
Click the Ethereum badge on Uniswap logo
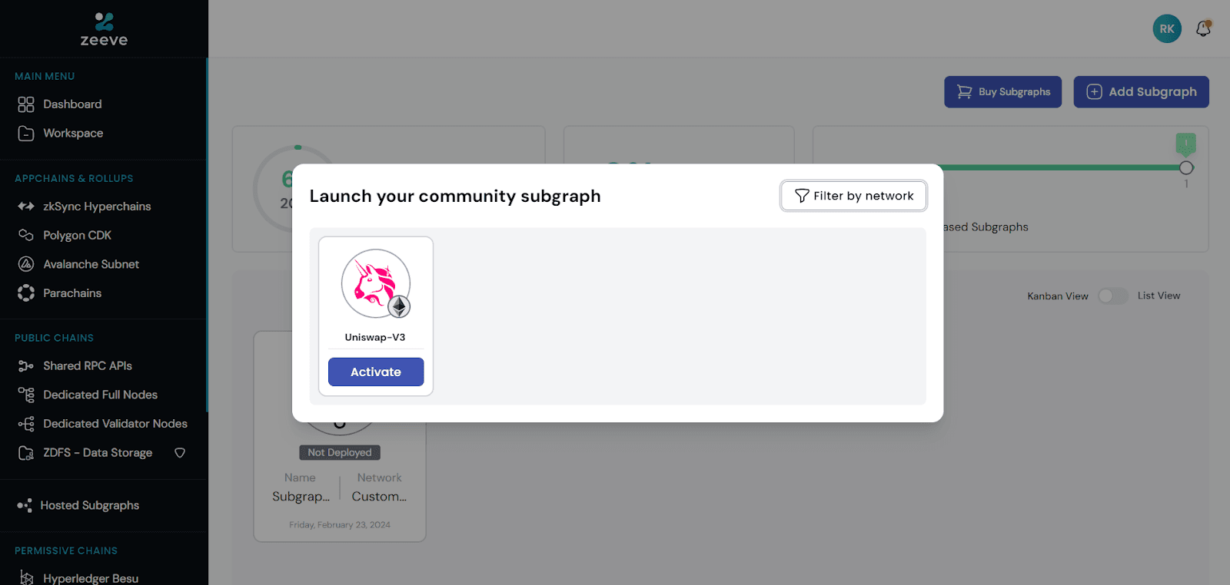tap(399, 307)
